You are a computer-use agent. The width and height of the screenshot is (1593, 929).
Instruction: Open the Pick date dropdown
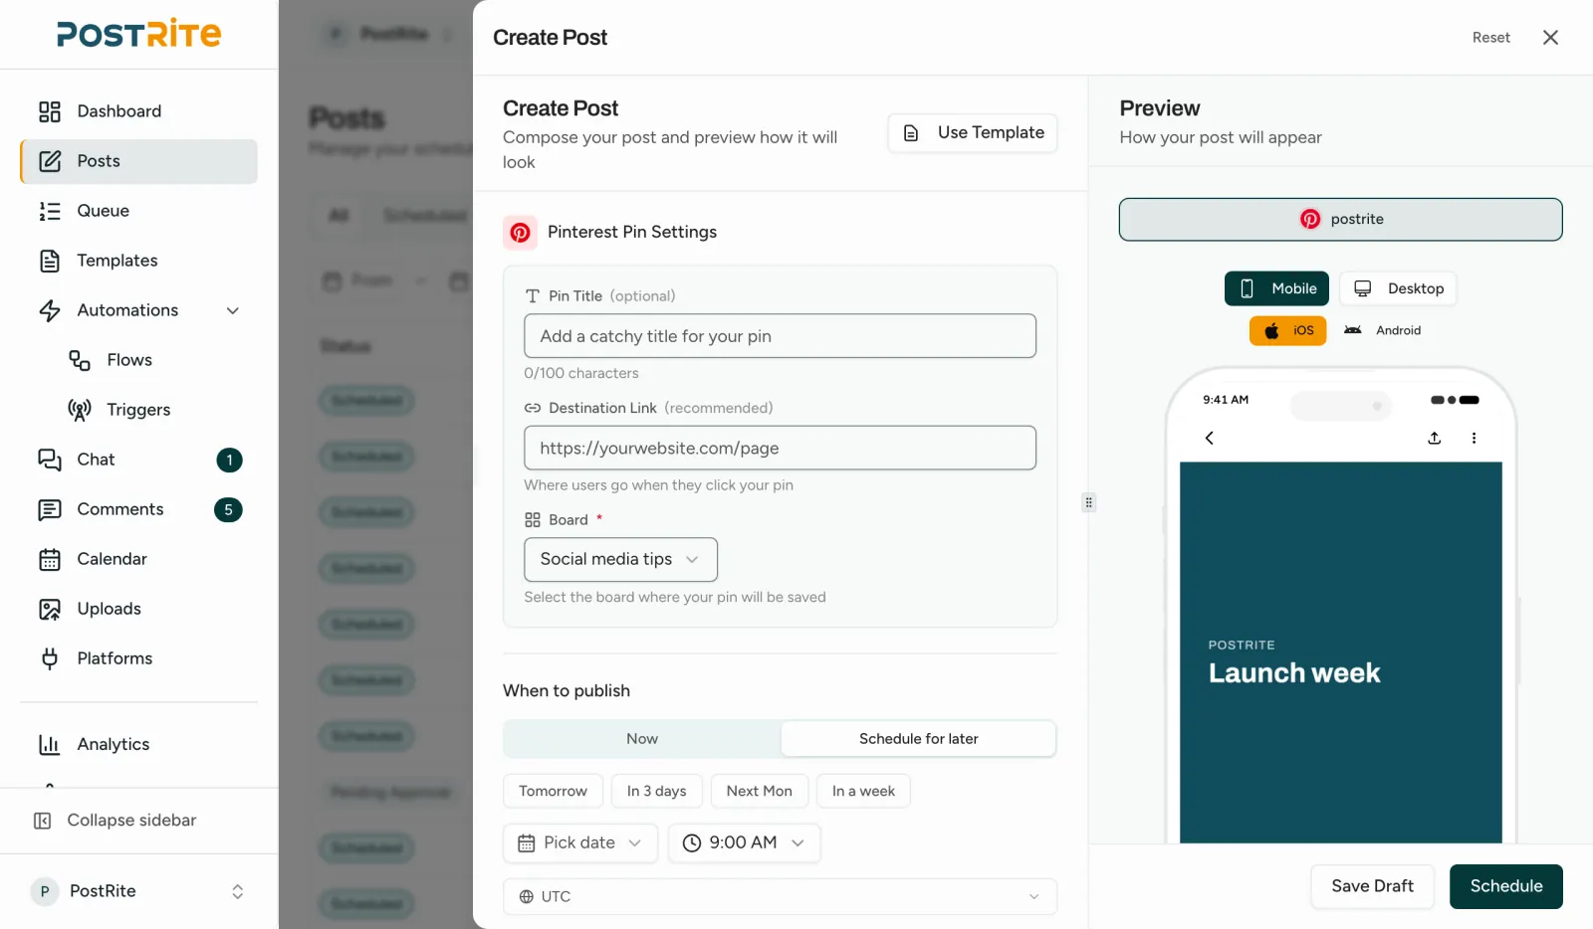pyautogui.click(x=580, y=843)
